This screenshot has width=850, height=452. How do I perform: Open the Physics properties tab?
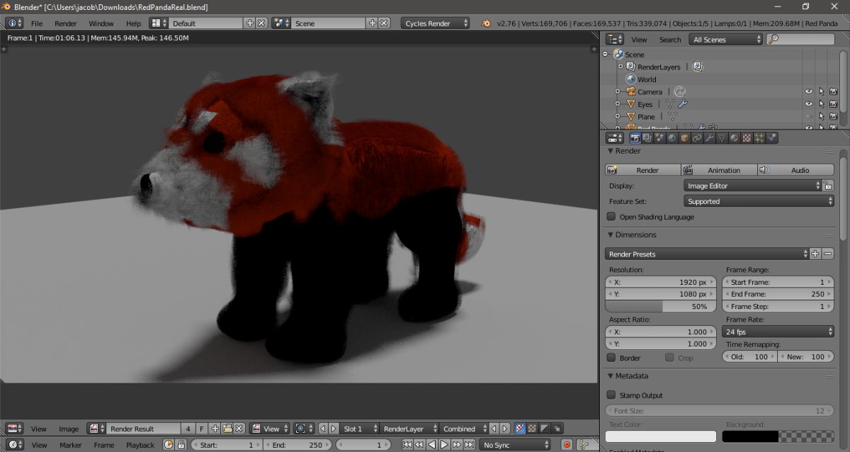point(771,138)
